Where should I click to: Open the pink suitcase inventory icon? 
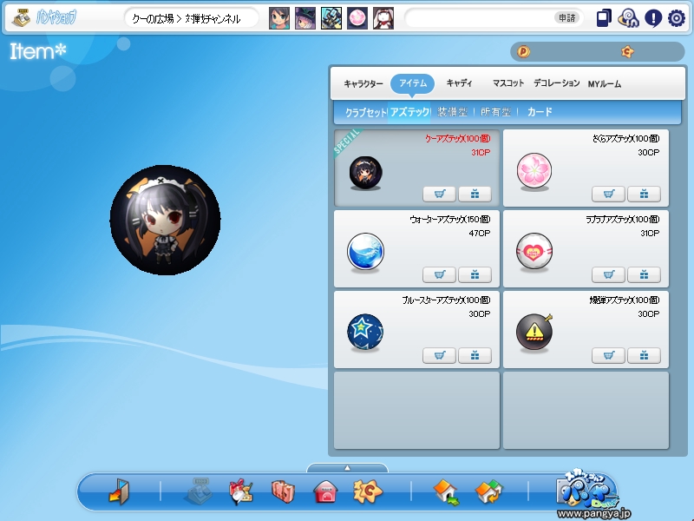click(283, 491)
